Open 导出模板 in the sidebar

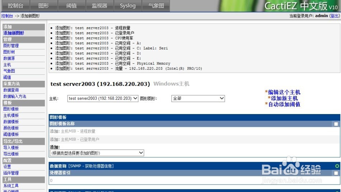tap(11, 154)
